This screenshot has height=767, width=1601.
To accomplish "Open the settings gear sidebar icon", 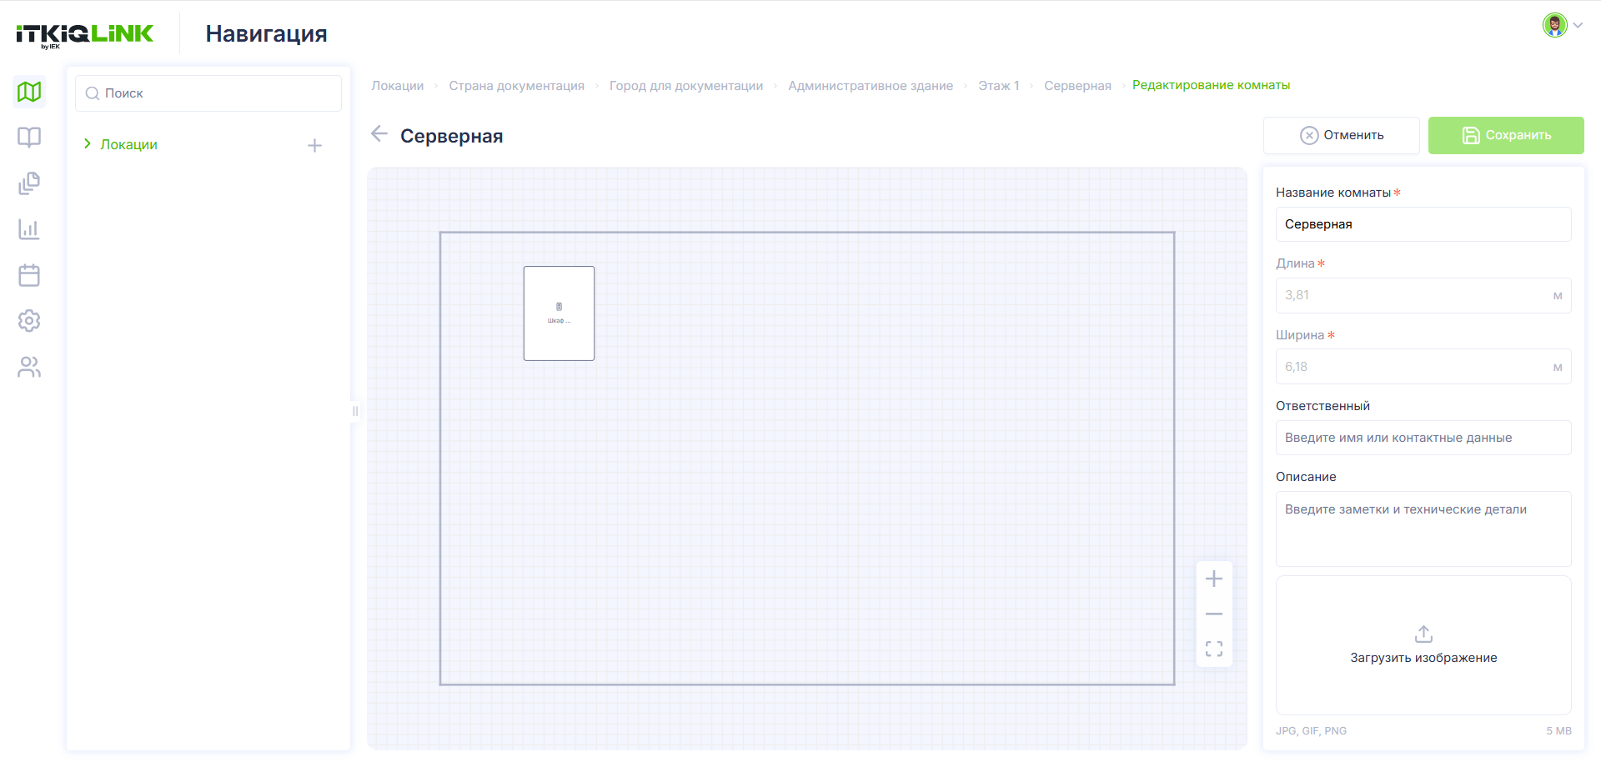I will pyautogui.click(x=29, y=321).
